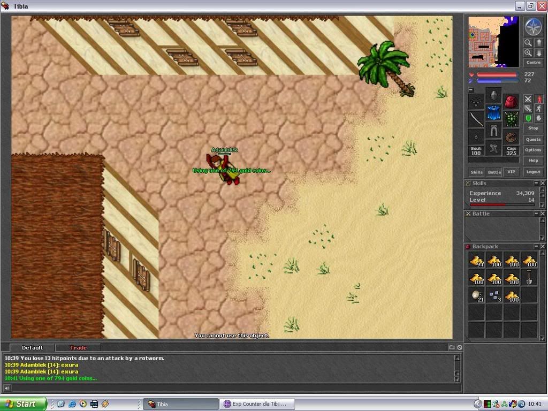Toggle stand-while-fighting red figure mode
This screenshot has width=548, height=411.
(x=539, y=99)
